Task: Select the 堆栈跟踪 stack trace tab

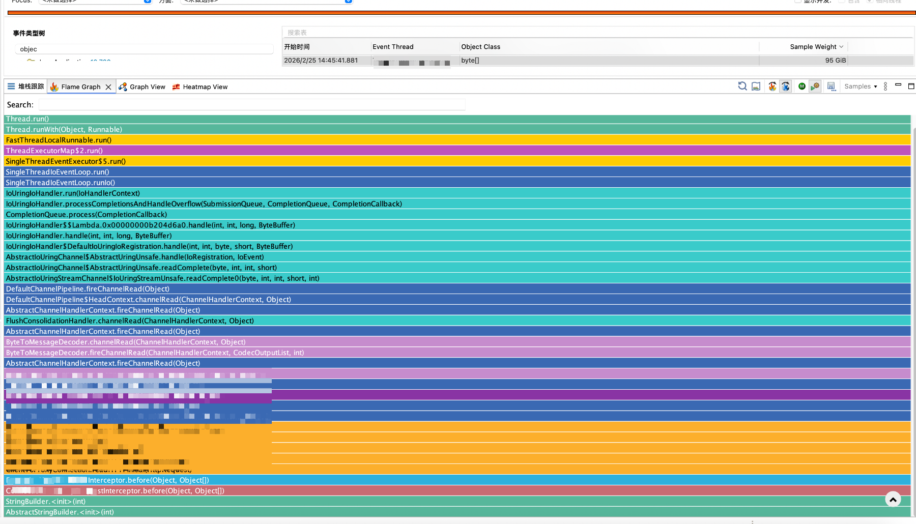Action: pyautogui.click(x=25, y=86)
